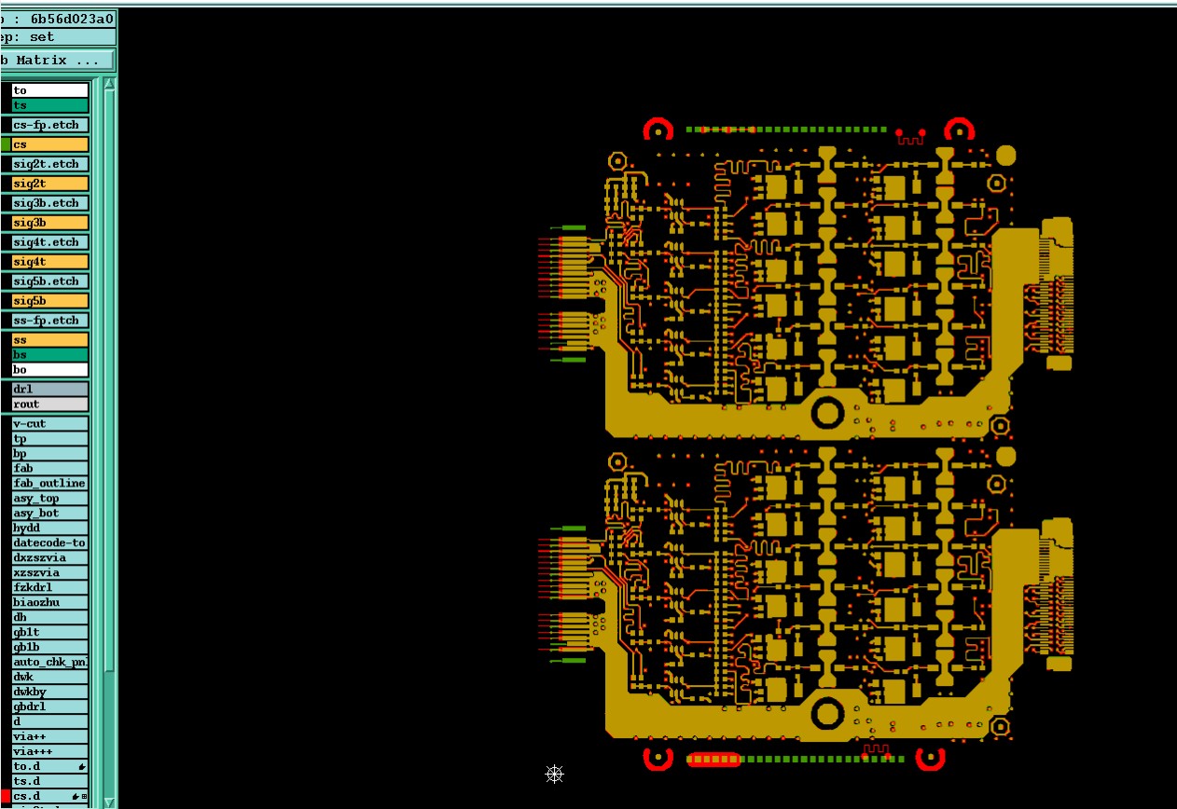Select the gb1t layer

click(50, 633)
